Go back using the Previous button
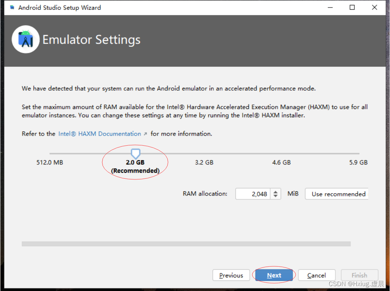 [231, 275]
